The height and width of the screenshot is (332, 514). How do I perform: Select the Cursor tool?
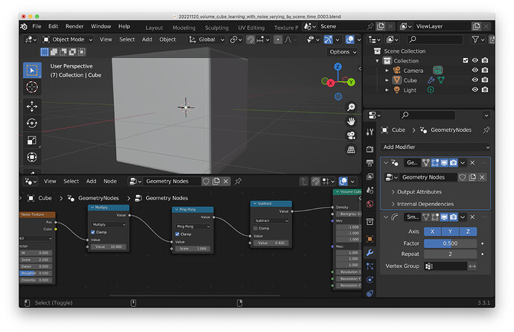pyautogui.click(x=32, y=87)
